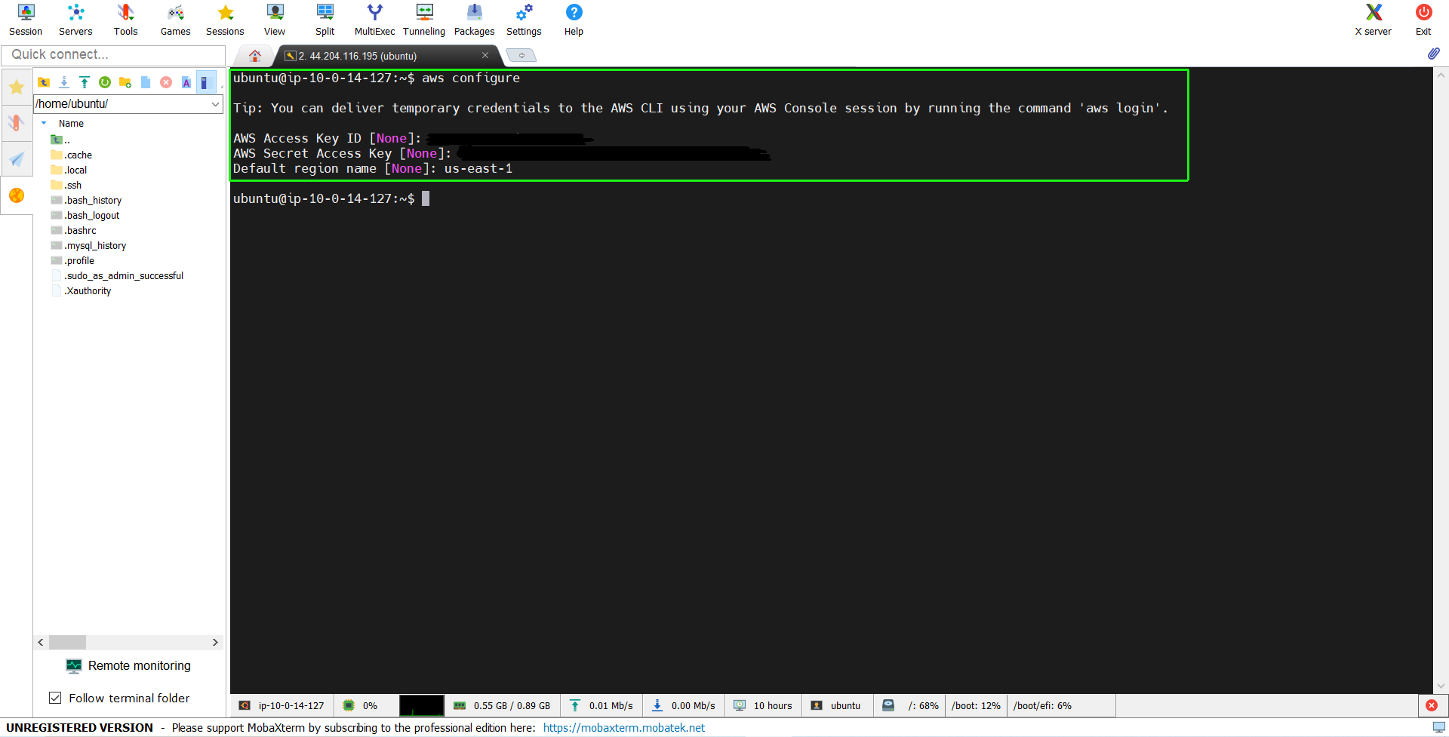Select the .cache folder
Screen dimensions: 1449x737
[72, 155]
